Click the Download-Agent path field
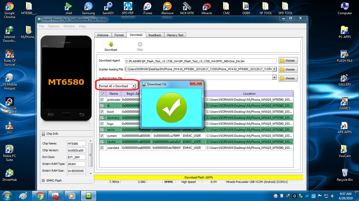The image size is (359, 201). point(201,61)
